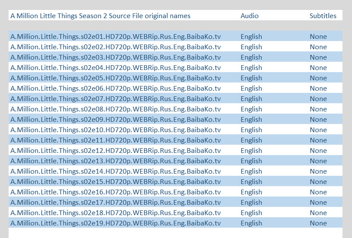352x238 pixels.
Task: Click 'English' audio cell in s02e18 row
Action: coord(251,213)
